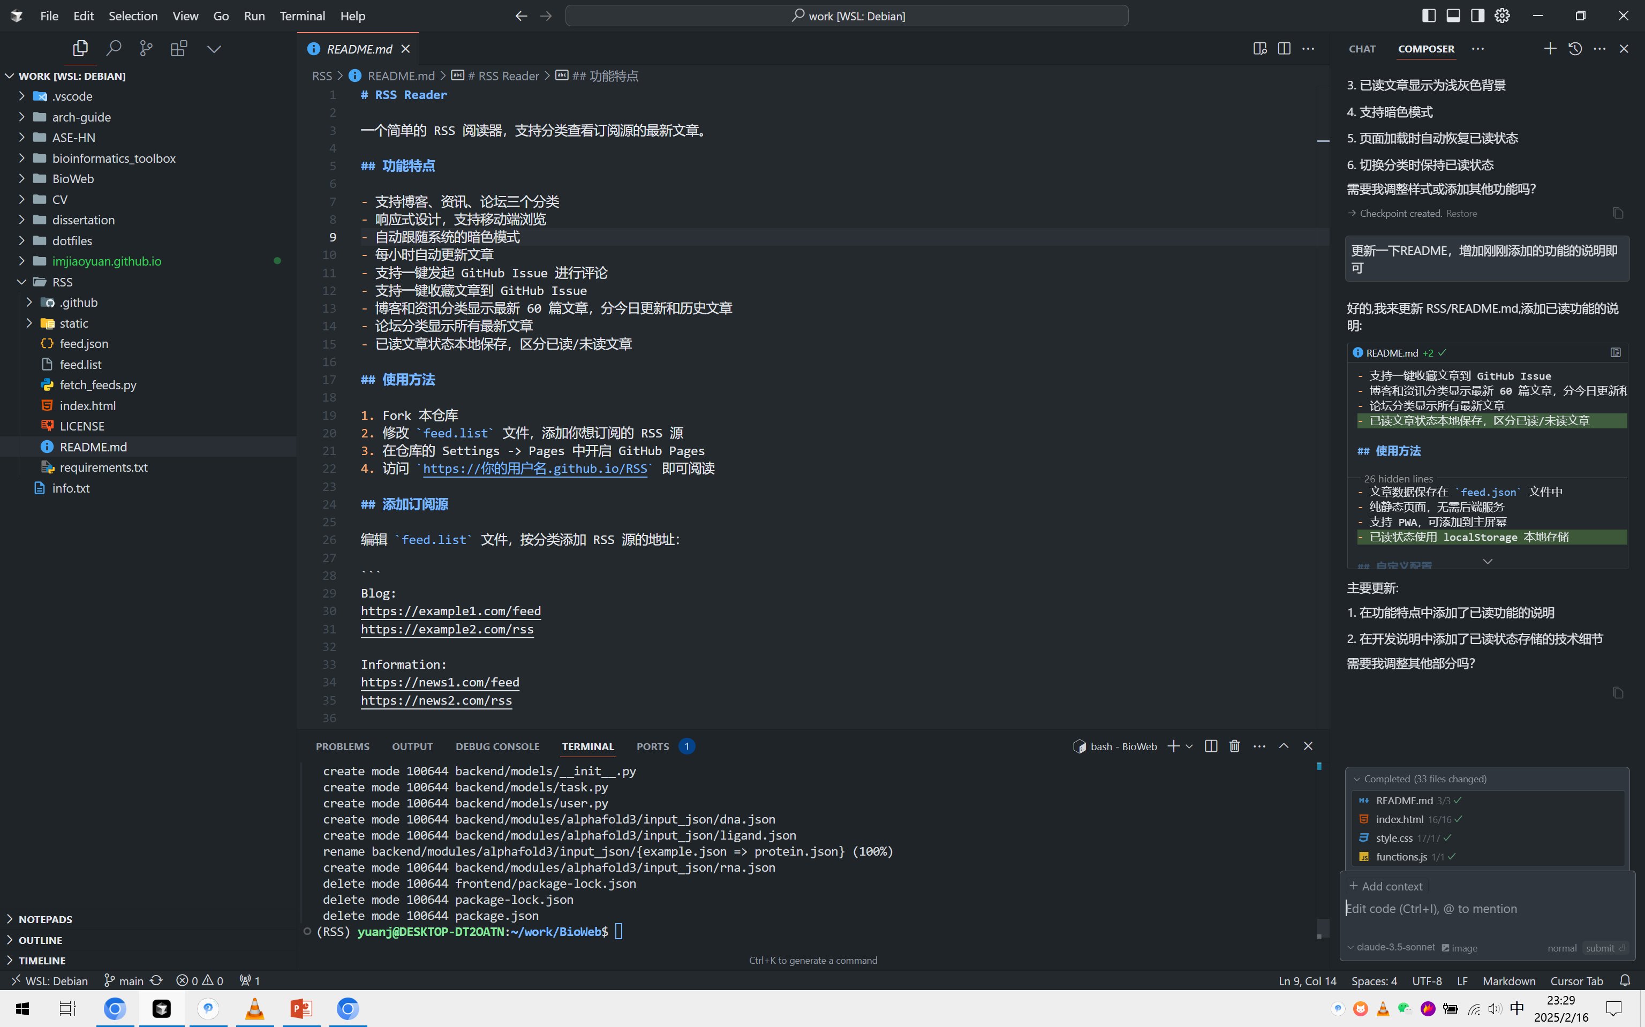
Task: Open the Terminal menu
Action: click(x=302, y=16)
